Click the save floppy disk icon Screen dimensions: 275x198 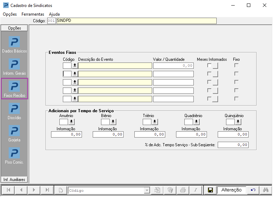pyautogui.click(x=210, y=190)
